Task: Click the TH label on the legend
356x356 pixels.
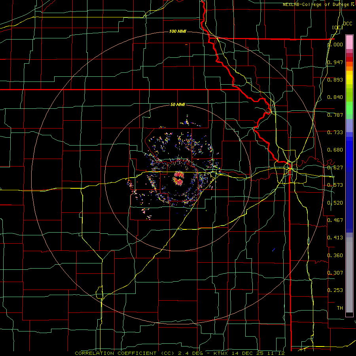Action: [340, 308]
